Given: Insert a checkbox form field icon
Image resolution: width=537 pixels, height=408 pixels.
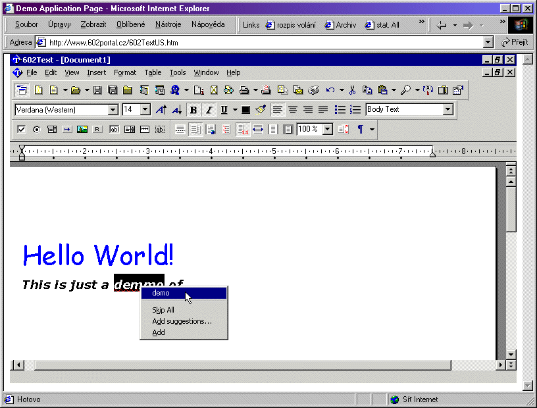Looking at the screenshot, I should click(x=21, y=130).
